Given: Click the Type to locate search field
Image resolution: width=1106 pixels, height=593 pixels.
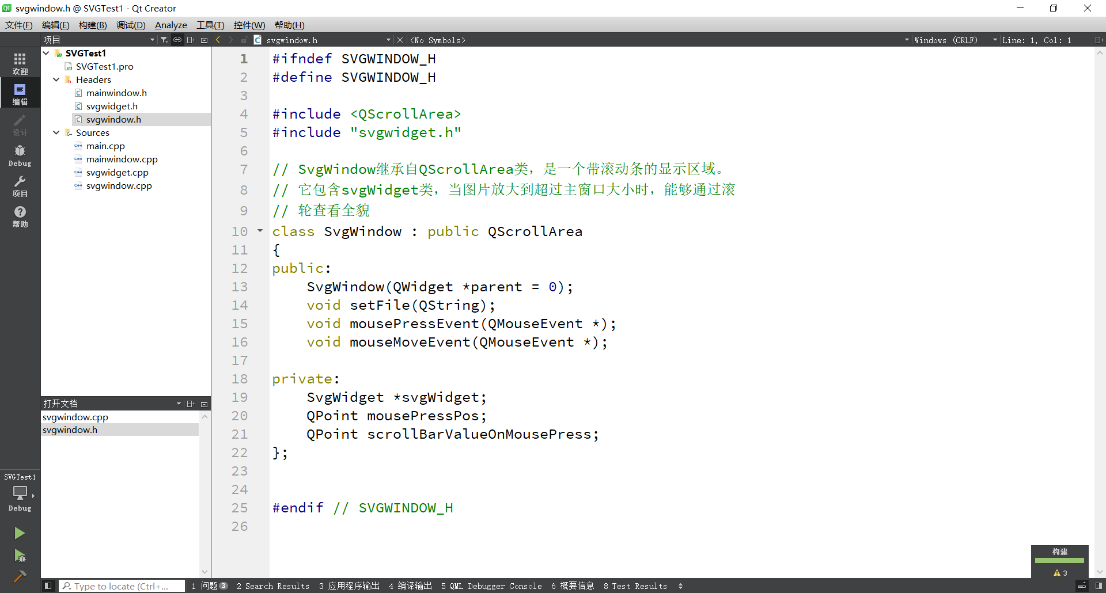Looking at the screenshot, I should 122,586.
